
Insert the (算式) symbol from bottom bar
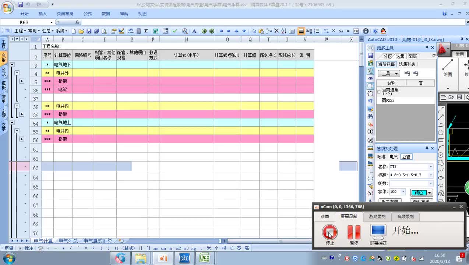click(x=128, y=248)
